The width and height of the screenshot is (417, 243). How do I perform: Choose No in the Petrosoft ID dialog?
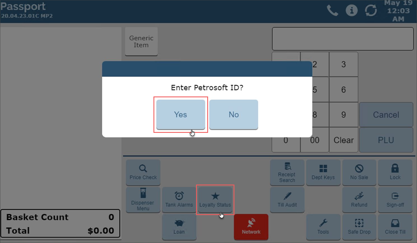coord(234,114)
